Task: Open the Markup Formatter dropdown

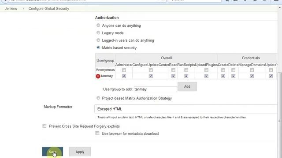Action: (186, 109)
